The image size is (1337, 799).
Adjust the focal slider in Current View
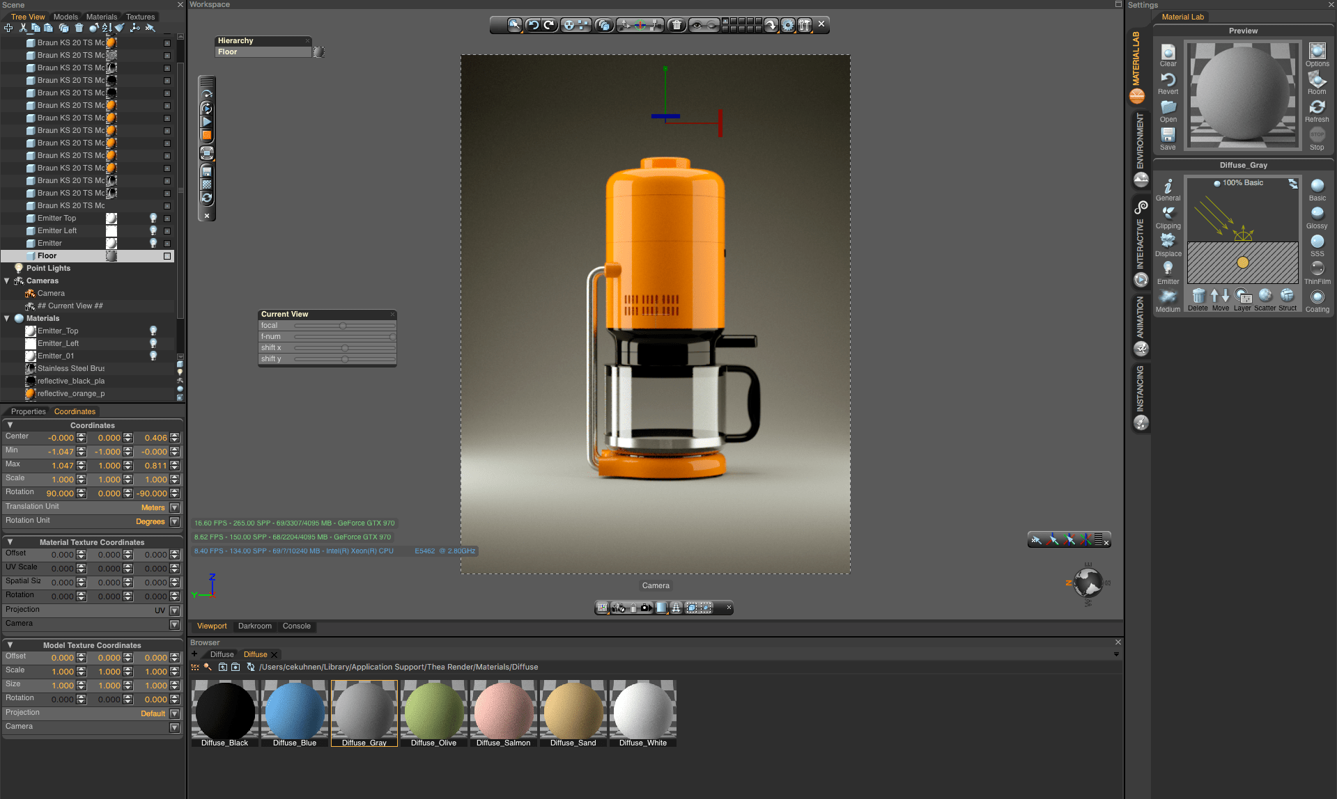click(x=344, y=326)
